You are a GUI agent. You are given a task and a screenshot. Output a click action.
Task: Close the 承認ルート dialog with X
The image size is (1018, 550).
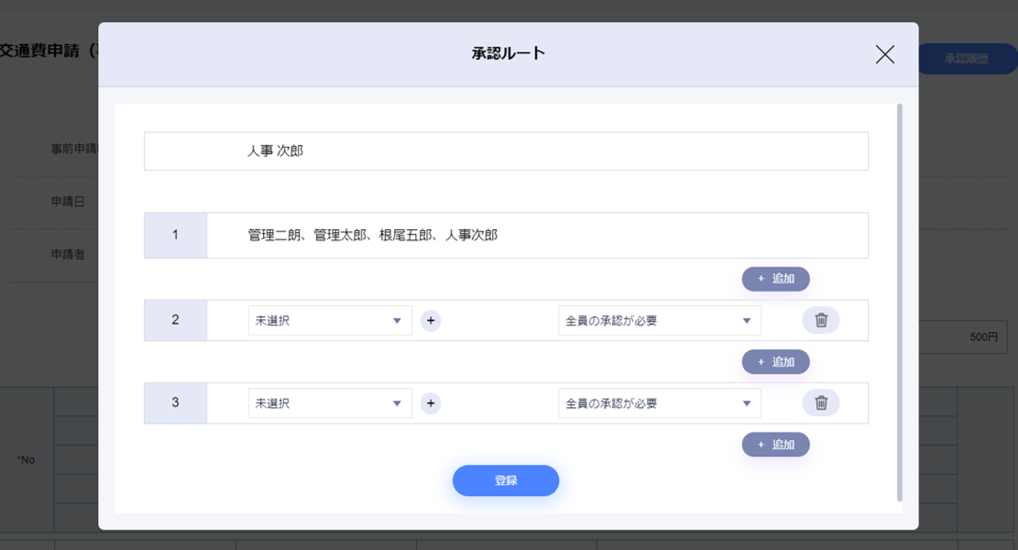click(884, 54)
